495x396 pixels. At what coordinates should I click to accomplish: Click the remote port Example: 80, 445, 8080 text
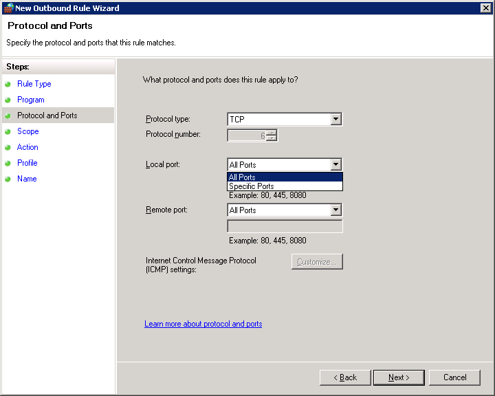pyautogui.click(x=267, y=241)
